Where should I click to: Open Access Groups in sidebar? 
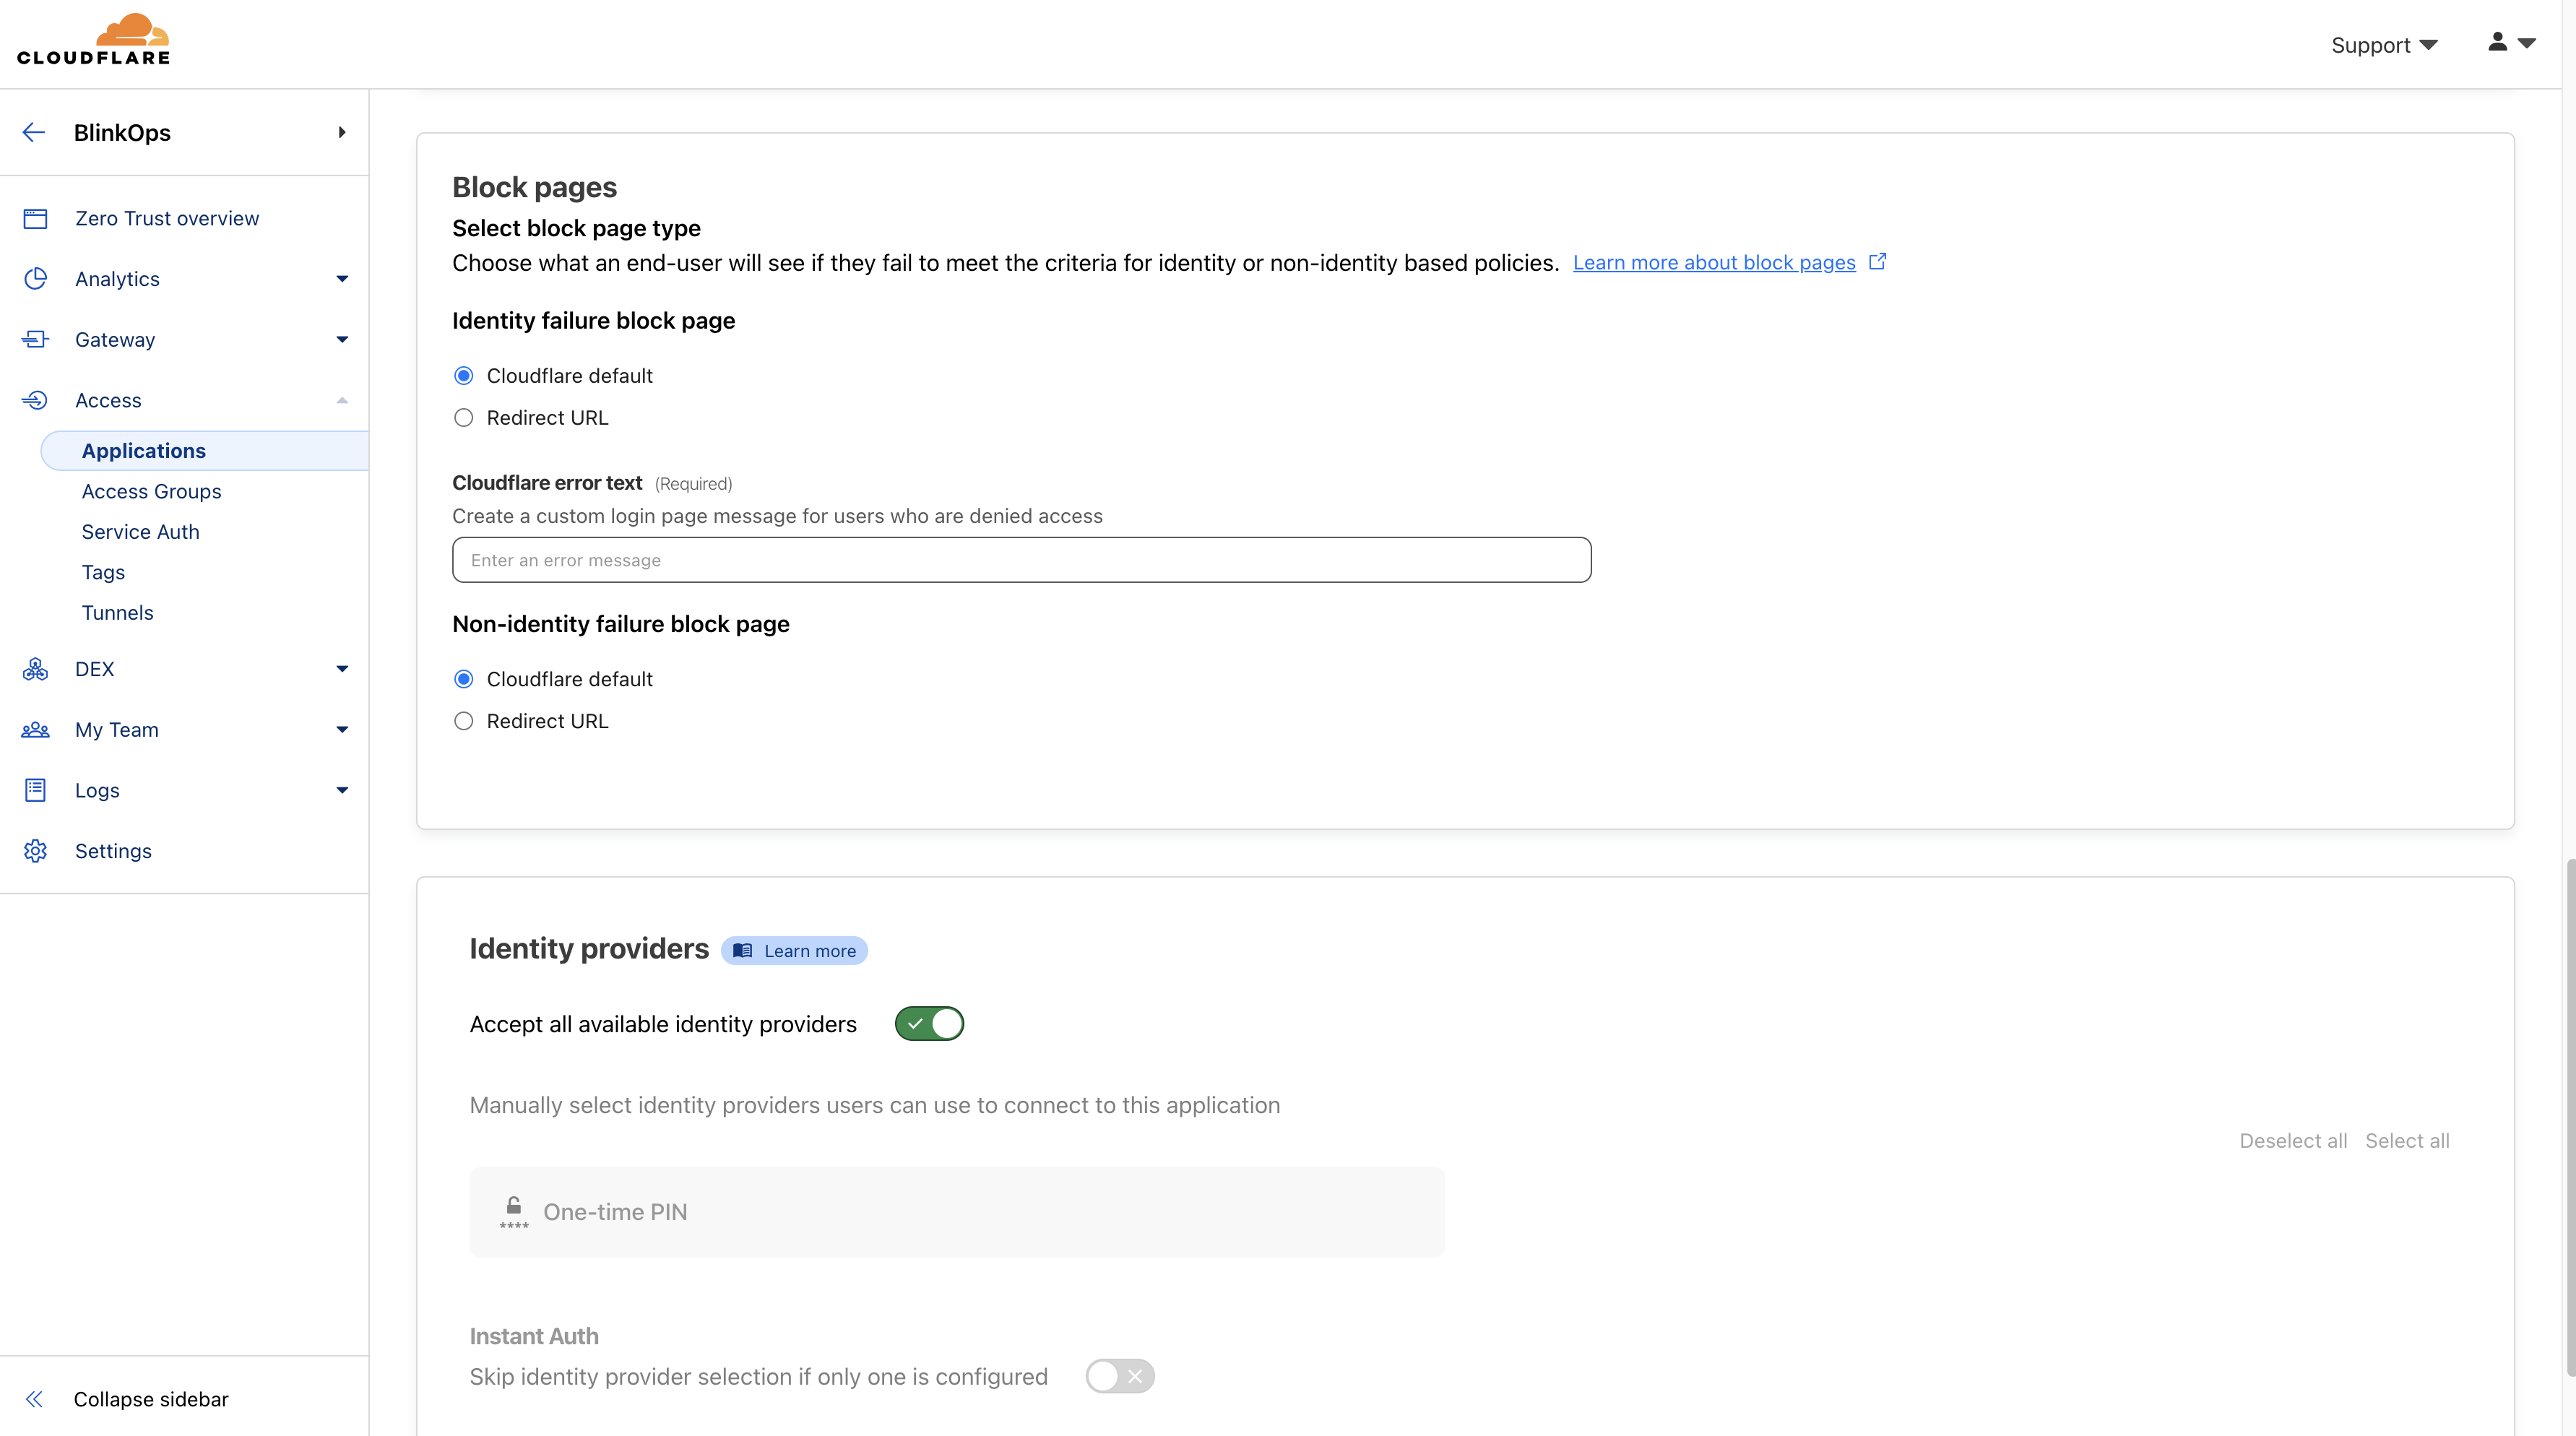click(x=152, y=491)
